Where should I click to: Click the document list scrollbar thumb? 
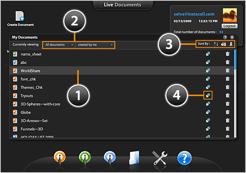coord(235,60)
